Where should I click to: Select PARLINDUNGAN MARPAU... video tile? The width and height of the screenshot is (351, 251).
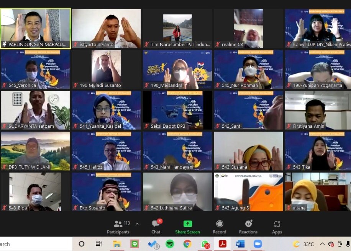click(35, 29)
